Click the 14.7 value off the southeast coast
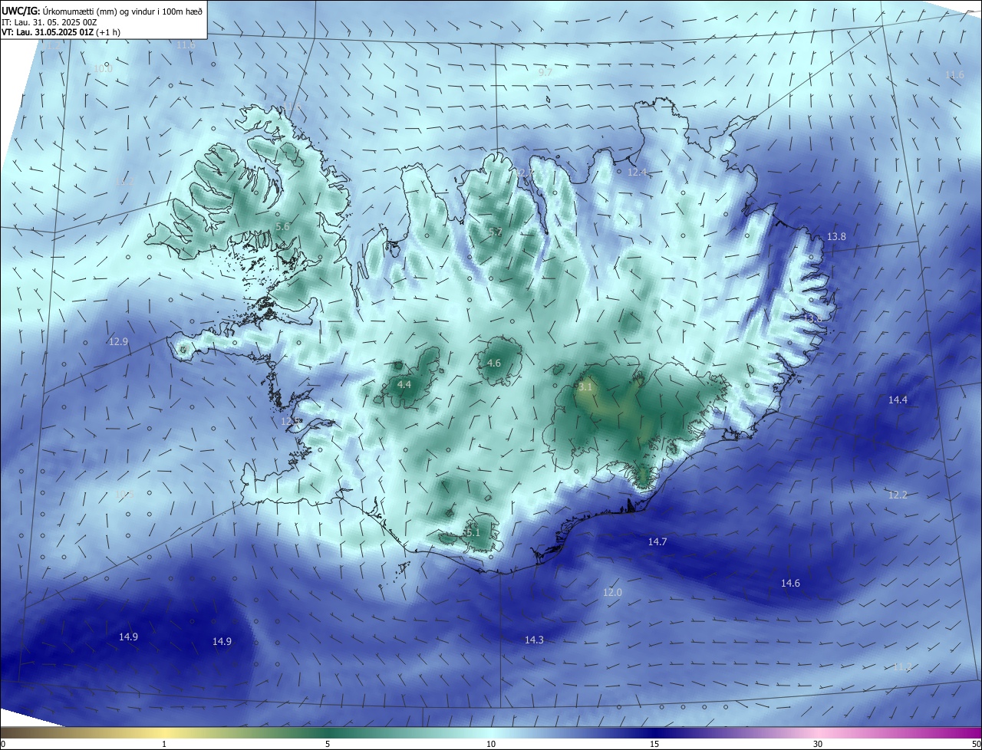Screen dimensions: 982x750 click(x=657, y=542)
